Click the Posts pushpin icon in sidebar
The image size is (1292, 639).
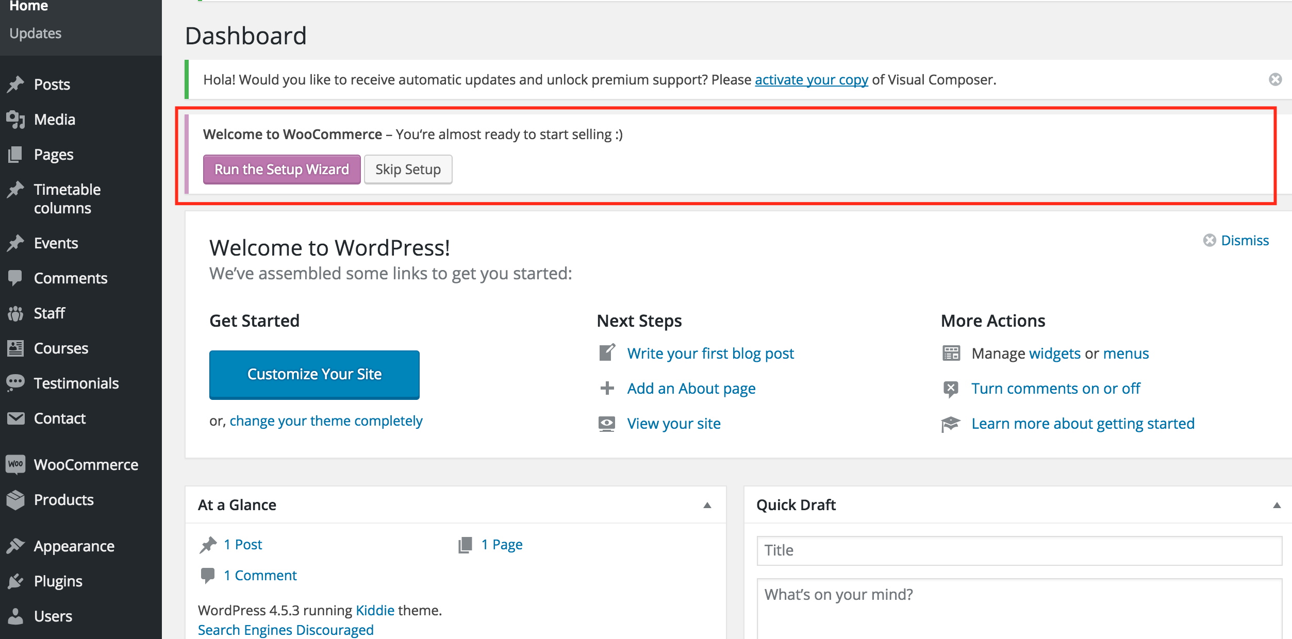tap(16, 85)
